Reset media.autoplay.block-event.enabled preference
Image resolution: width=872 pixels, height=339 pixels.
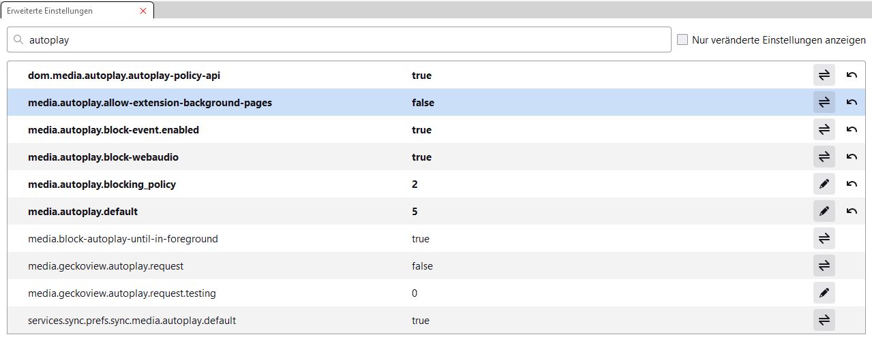[852, 130]
